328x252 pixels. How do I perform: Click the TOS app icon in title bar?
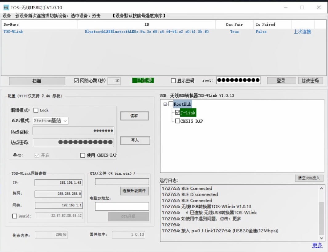pyautogui.click(x=6, y=7)
